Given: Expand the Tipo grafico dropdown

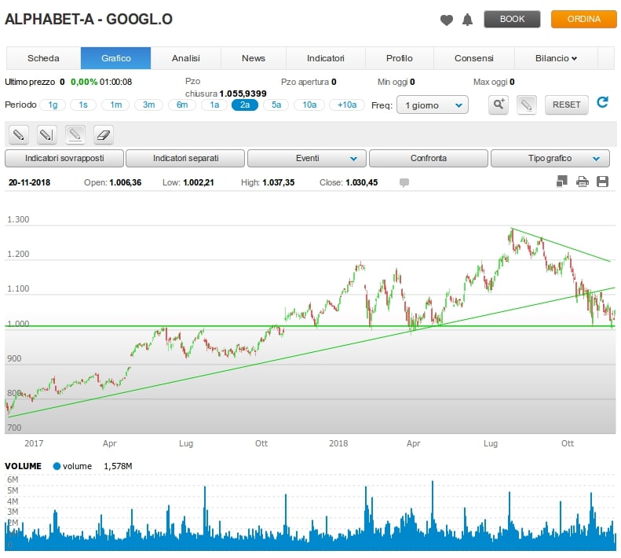Looking at the screenshot, I should coord(550,158).
